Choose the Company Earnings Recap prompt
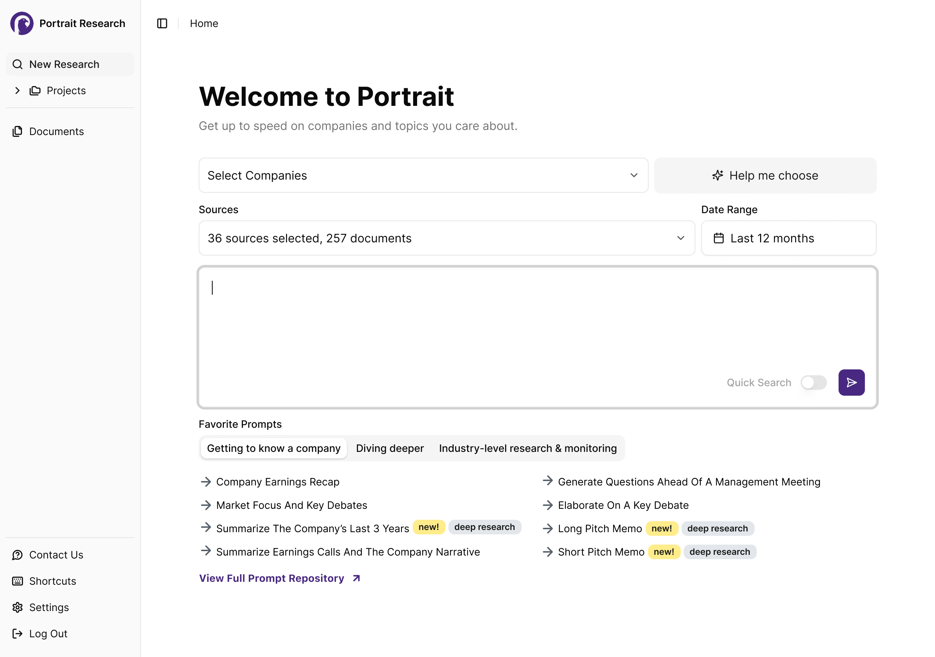The image size is (935, 657). 278,482
